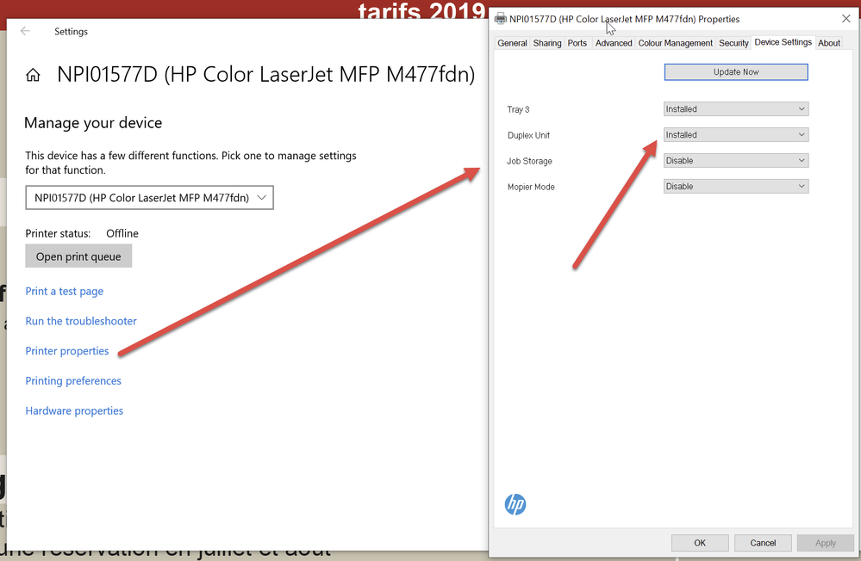The image size is (861, 561).
Task: Switch to the General tab
Action: [x=512, y=43]
